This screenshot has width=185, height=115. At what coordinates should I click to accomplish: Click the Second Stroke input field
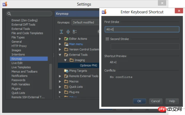coord(145,46)
